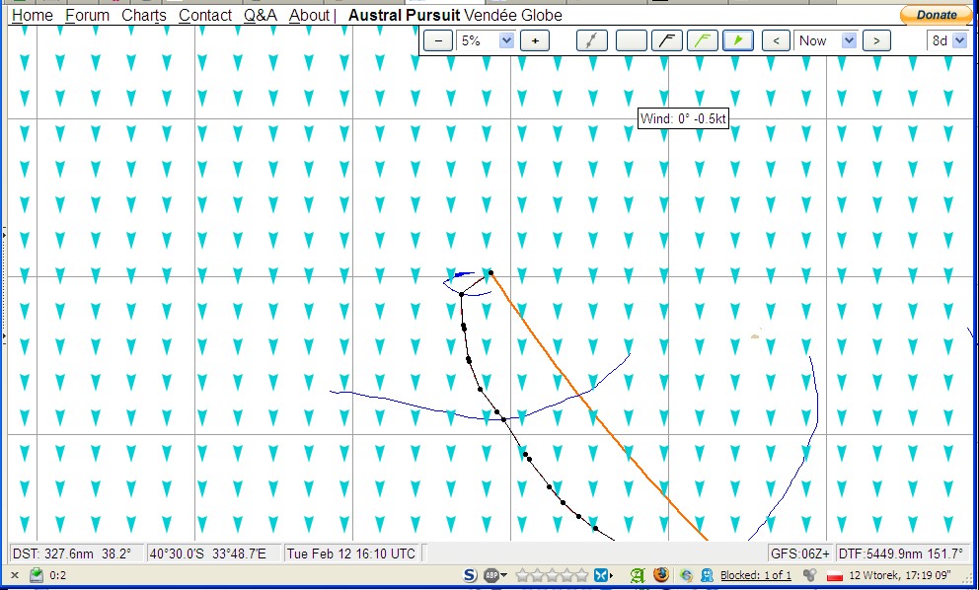Step forward in time with the > button
The height and width of the screenshot is (590, 979).
tap(875, 40)
